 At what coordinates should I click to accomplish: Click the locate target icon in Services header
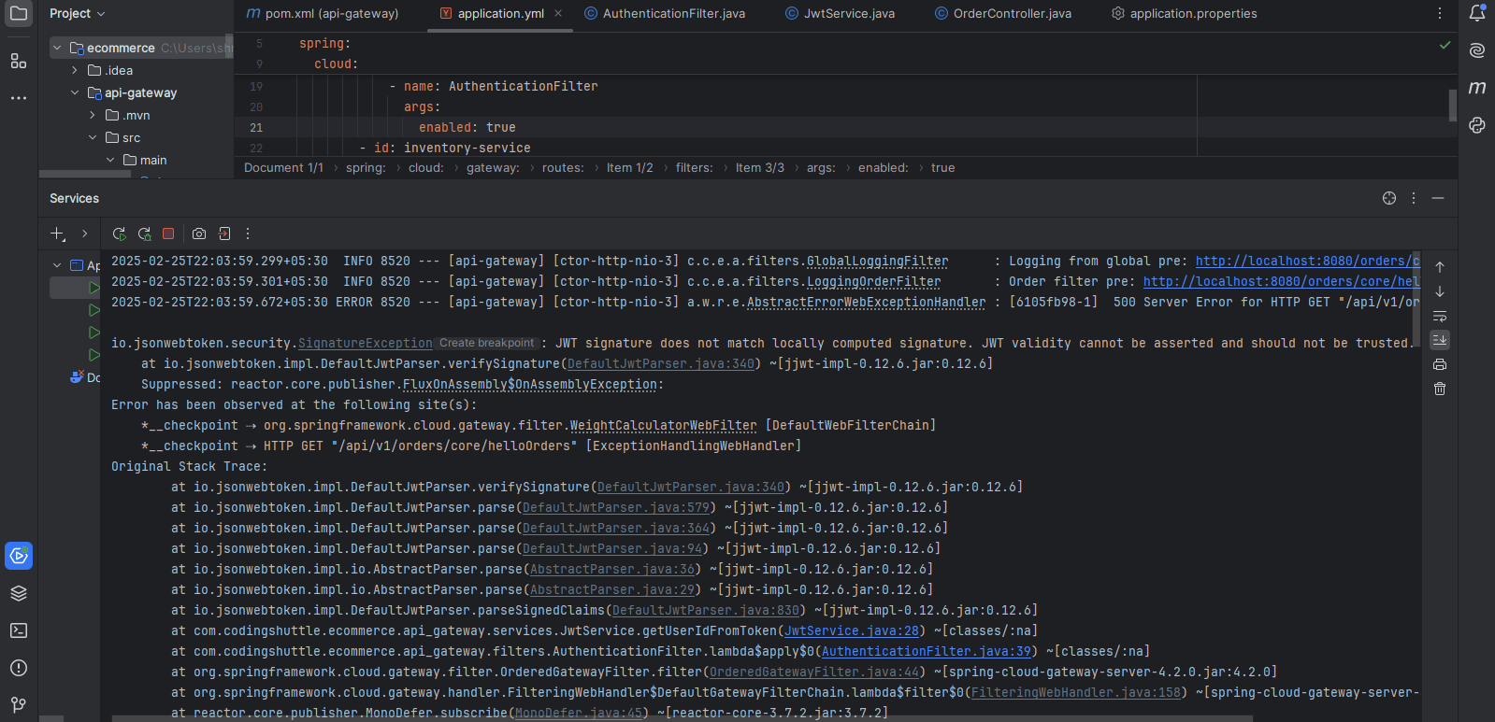(1389, 198)
